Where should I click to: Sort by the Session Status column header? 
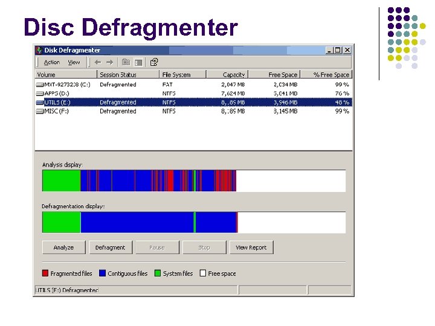[x=128, y=75]
